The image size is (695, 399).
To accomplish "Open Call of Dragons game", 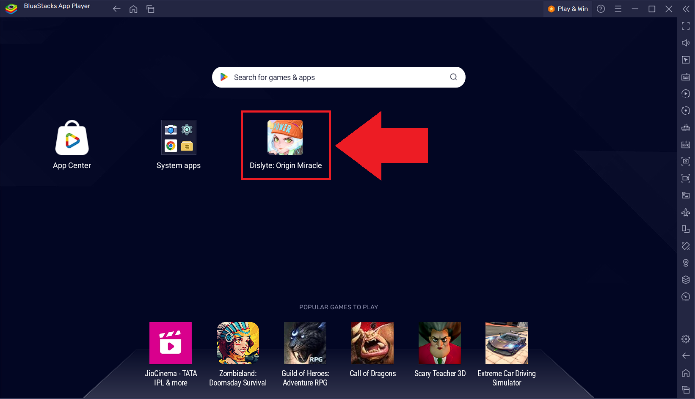I will coord(372,343).
